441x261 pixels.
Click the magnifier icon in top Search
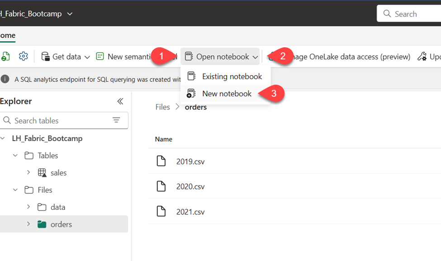tap(387, 14)
